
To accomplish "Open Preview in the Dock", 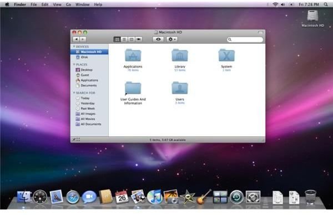I will (138, 197).
